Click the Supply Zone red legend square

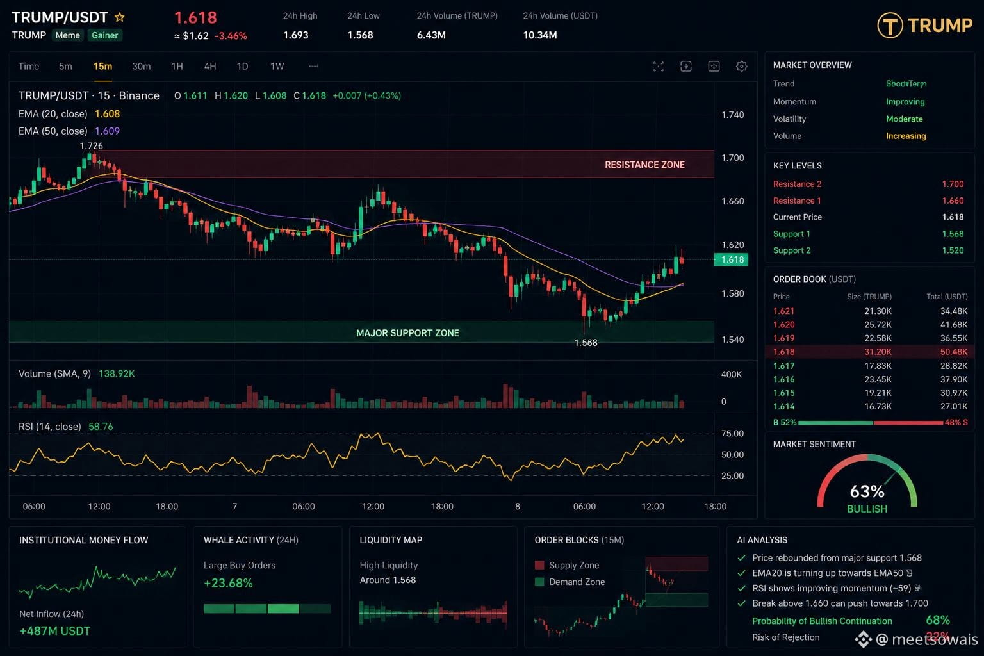click(x=539, y=565)
